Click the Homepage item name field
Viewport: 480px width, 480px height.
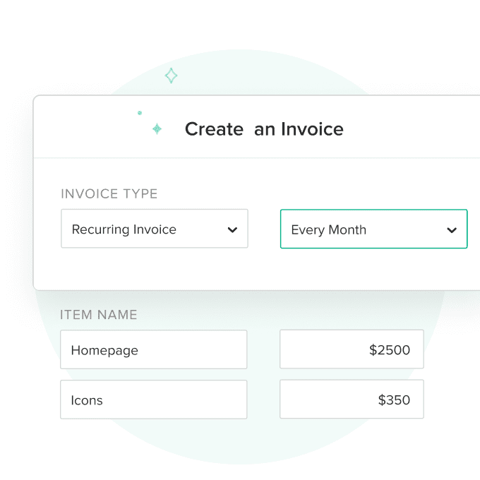pyautogui.click(x=153, y=349)
